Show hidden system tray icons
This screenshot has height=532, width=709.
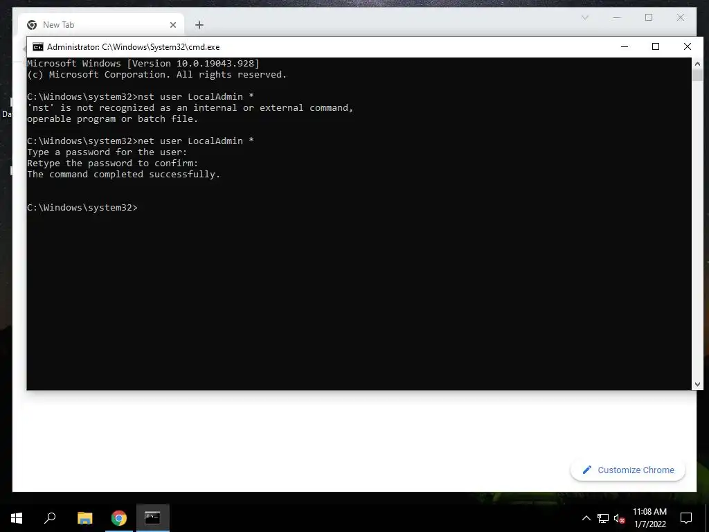click(x=586, y=518)
